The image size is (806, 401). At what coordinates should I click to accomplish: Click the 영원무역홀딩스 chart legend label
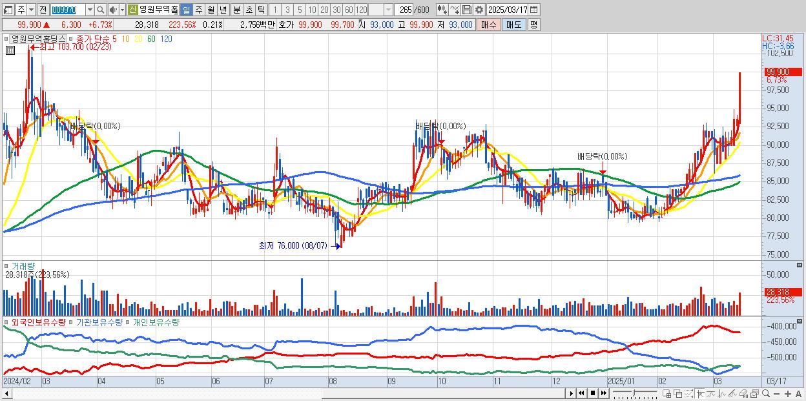tap(38, 39)
